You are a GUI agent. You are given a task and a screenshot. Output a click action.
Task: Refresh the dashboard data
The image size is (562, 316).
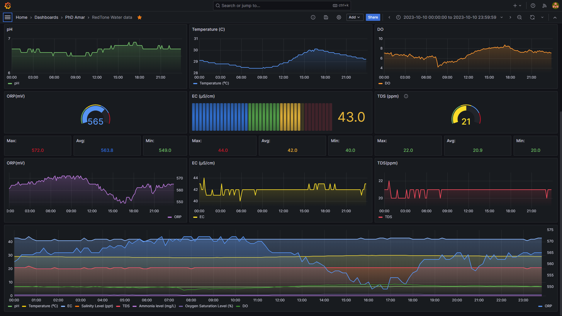pyautogui.click(x=532, y=17)
